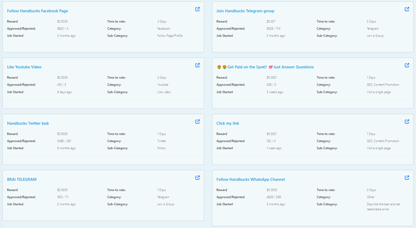Click '4829 / 289' approved count in WhatsApp card
416x228 pixels.
click(273, 197)
